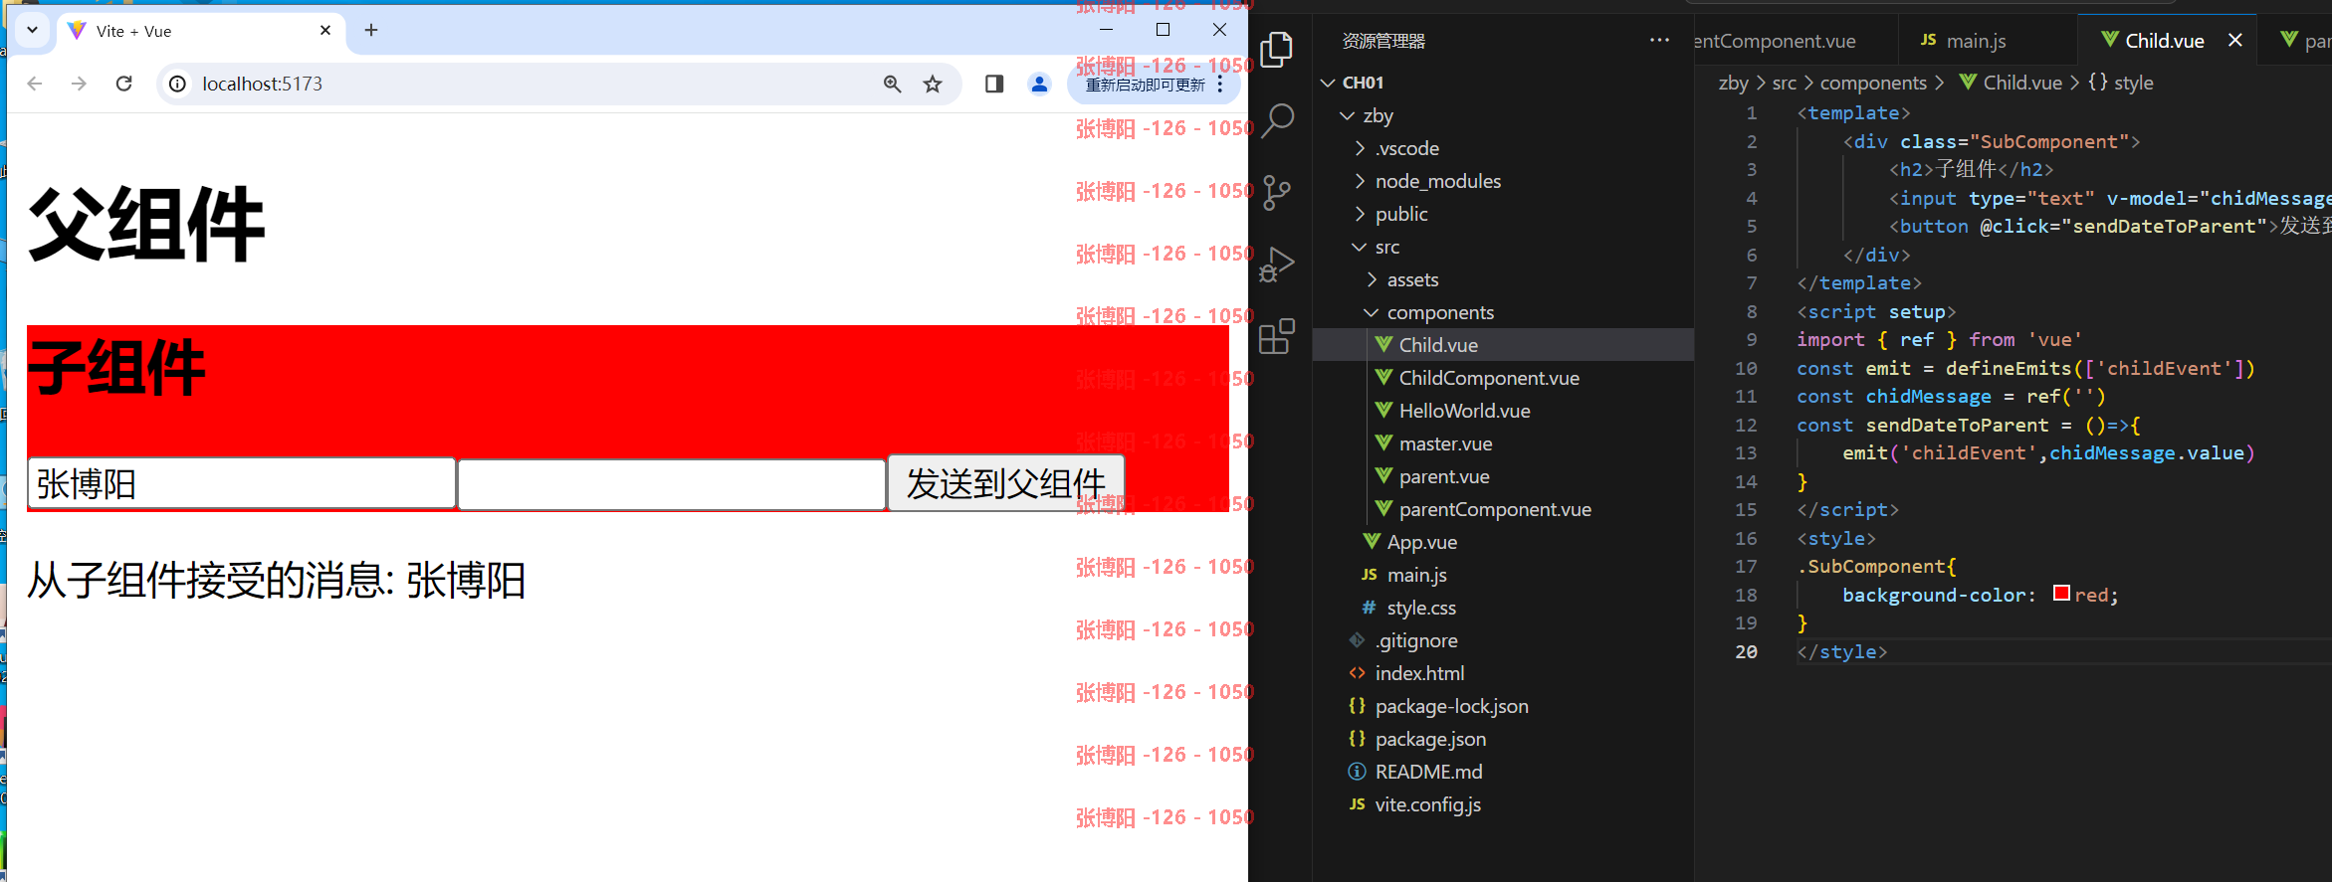
Task: Collapse the components folder
Action: point(1372,312)
